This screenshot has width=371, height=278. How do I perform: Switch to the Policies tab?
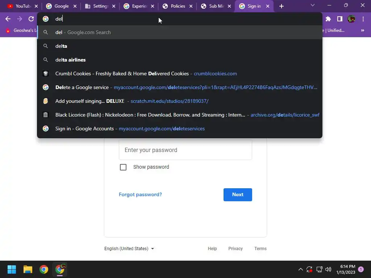click(174, 6)
